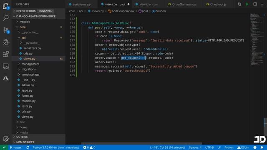The width and height of the screenshot is (267, 150).
Task: Open the Manage gear icon
Action: 5,139
